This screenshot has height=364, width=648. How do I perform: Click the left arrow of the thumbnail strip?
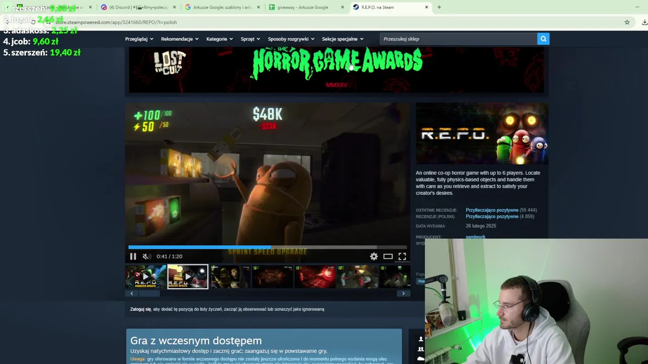click(x=132, y=293)
